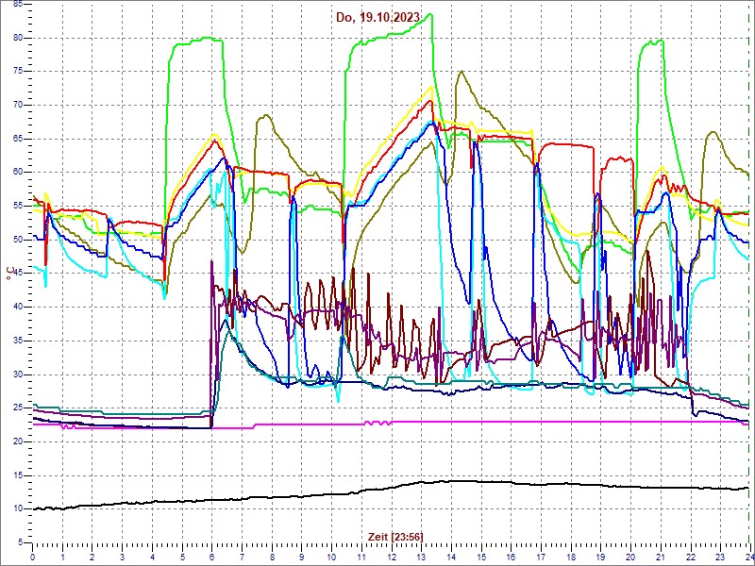The width and height of the screenshot is (755, 566).
Task: Click hour 8 on the time axis
Action: (x=272, y=557)
